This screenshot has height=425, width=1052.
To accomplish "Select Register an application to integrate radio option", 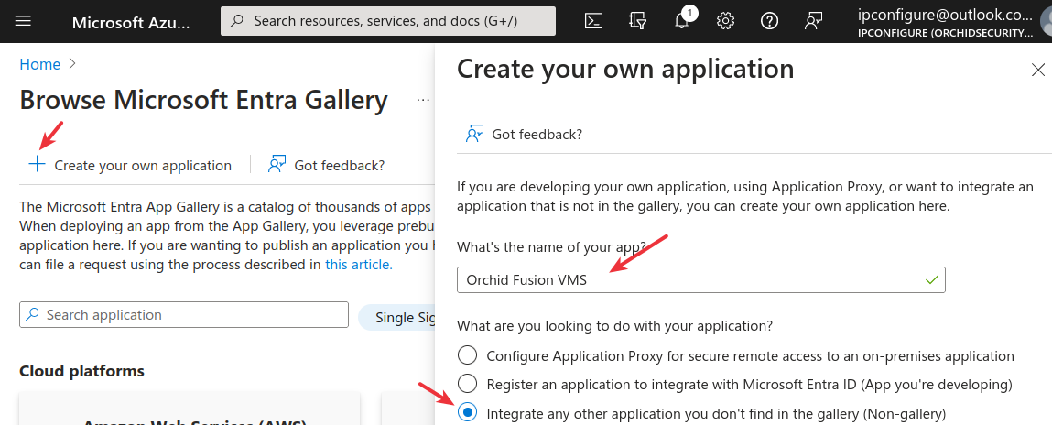I will click(467, 384).
